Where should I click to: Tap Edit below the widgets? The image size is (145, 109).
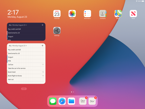coord(24,89)
